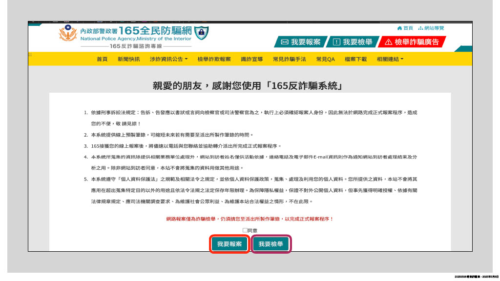The height and width of the screenshot is (281, 500).
Task: Select the 識詐宣導 navigation item
Action: [x=251, y=59]
